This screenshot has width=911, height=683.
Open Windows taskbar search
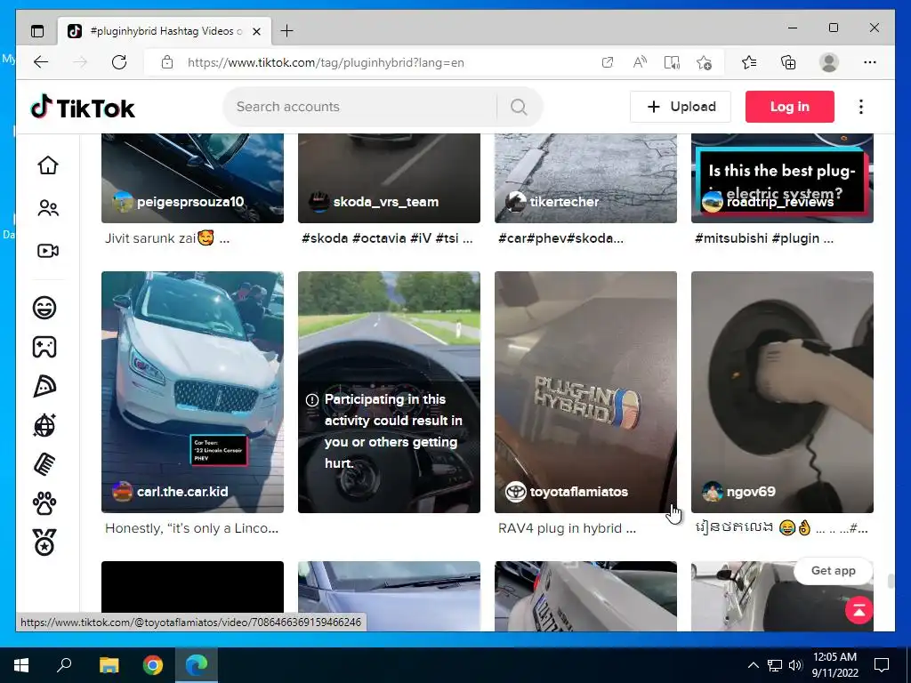[64, 665]
